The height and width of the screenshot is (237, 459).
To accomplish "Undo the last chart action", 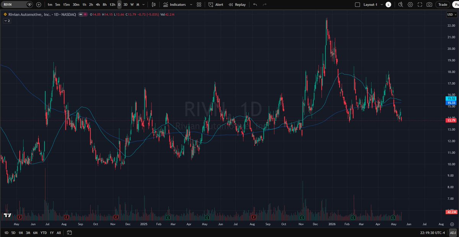I will 255,5.
